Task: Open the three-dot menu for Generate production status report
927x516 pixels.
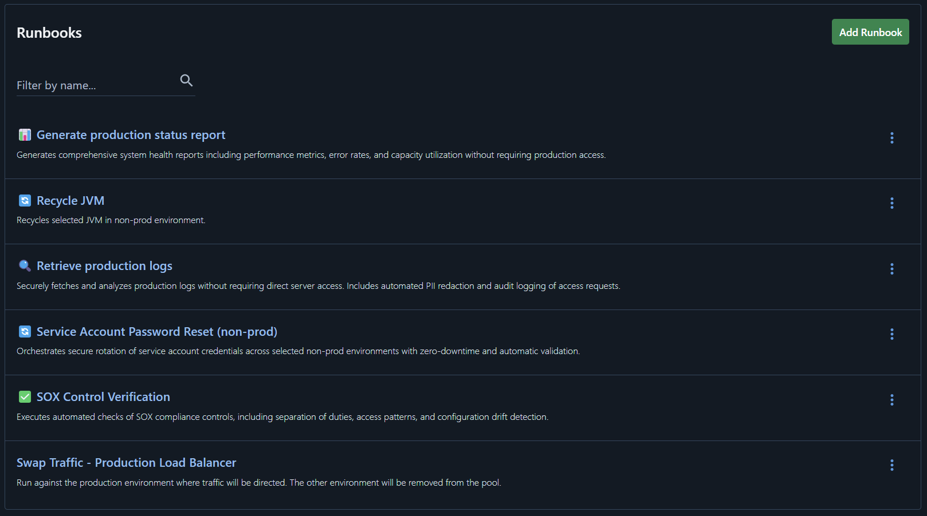Action: point(891,138)
